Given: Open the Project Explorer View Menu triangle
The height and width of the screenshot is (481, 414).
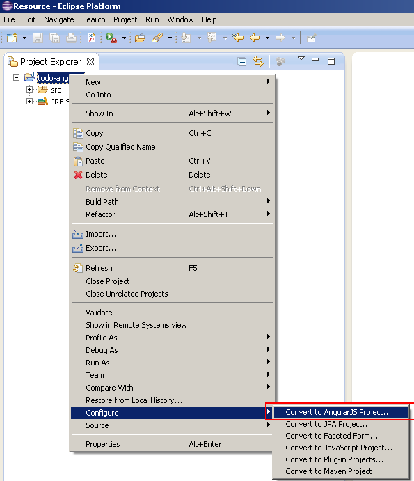Looking at the screenshot, I should coord(301,58).
